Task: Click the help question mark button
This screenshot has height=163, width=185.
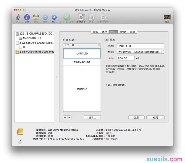Action: 20,141
